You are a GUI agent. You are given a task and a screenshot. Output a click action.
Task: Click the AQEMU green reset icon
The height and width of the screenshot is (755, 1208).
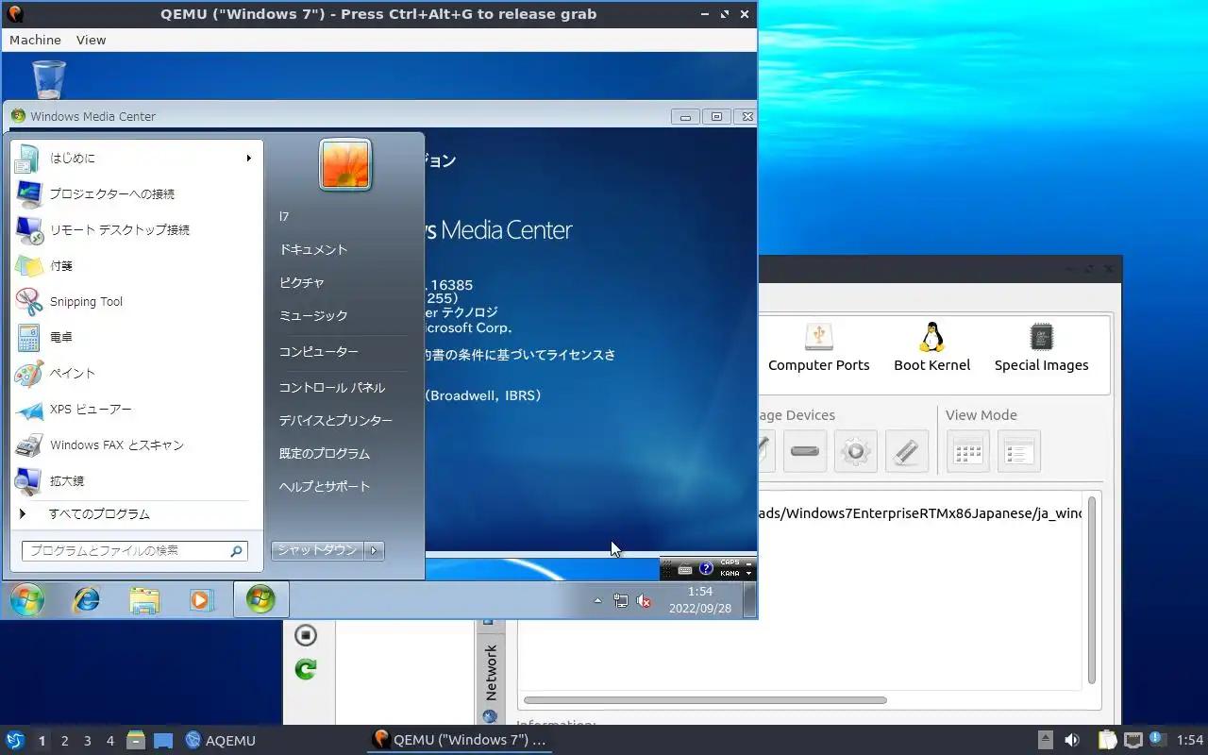click(306, 669)
